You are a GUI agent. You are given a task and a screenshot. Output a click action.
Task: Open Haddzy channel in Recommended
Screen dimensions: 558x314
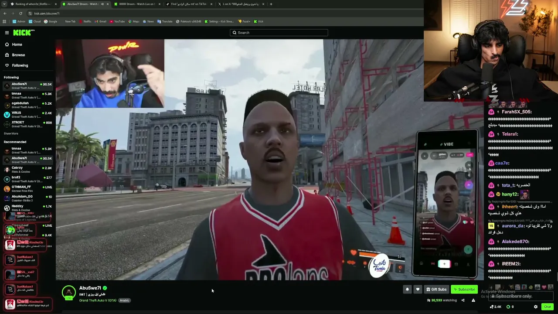pyautogui.click(x=28, y=208)
